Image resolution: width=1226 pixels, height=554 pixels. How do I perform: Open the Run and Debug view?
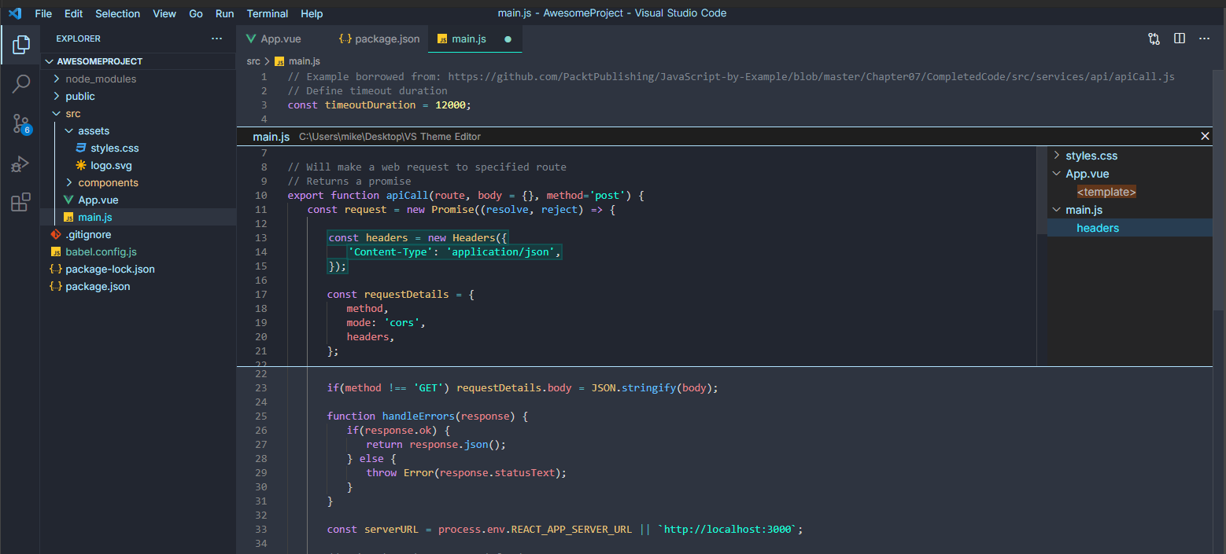point(21,163)
